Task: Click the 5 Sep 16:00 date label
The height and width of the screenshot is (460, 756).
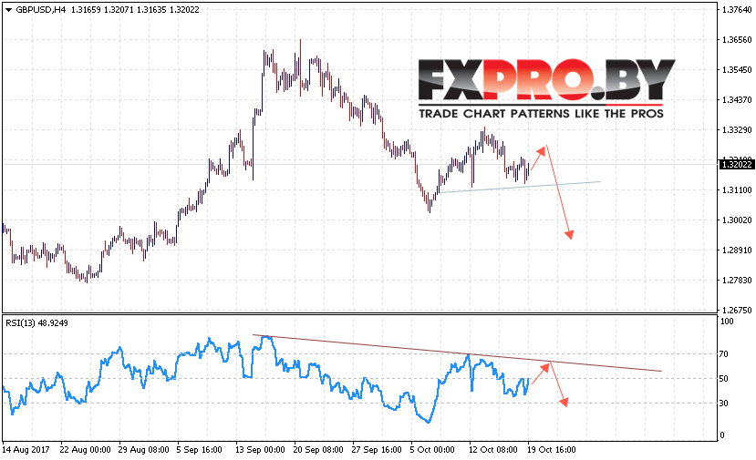Action: (199, 450)
